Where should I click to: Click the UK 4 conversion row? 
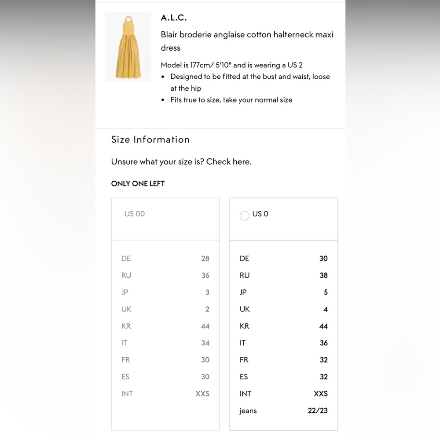click(284, 309)
